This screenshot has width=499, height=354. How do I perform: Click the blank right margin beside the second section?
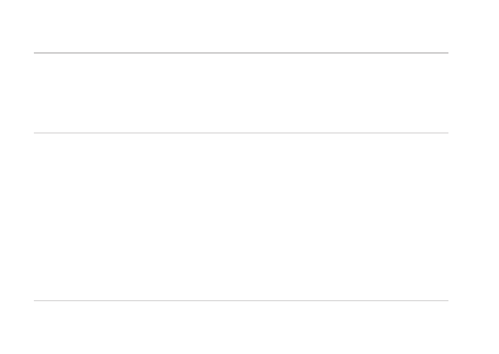[473, 217]
